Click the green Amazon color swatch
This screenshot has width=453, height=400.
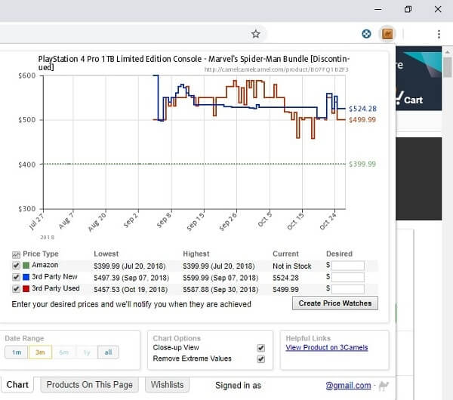pyautogui.click(x=26, y=265)
